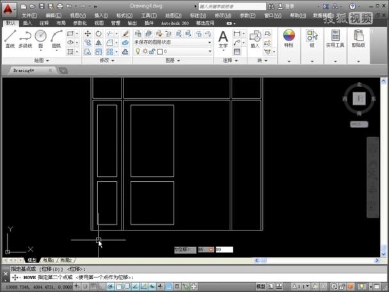This screenshot has height=292, width=389.
Task: Toggle the layer lock padlock icon
Action: point(152,52)
